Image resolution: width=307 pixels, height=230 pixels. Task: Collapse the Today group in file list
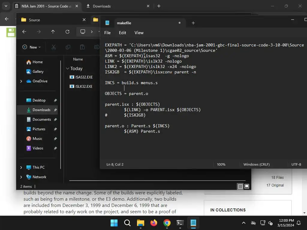[67, 69]
